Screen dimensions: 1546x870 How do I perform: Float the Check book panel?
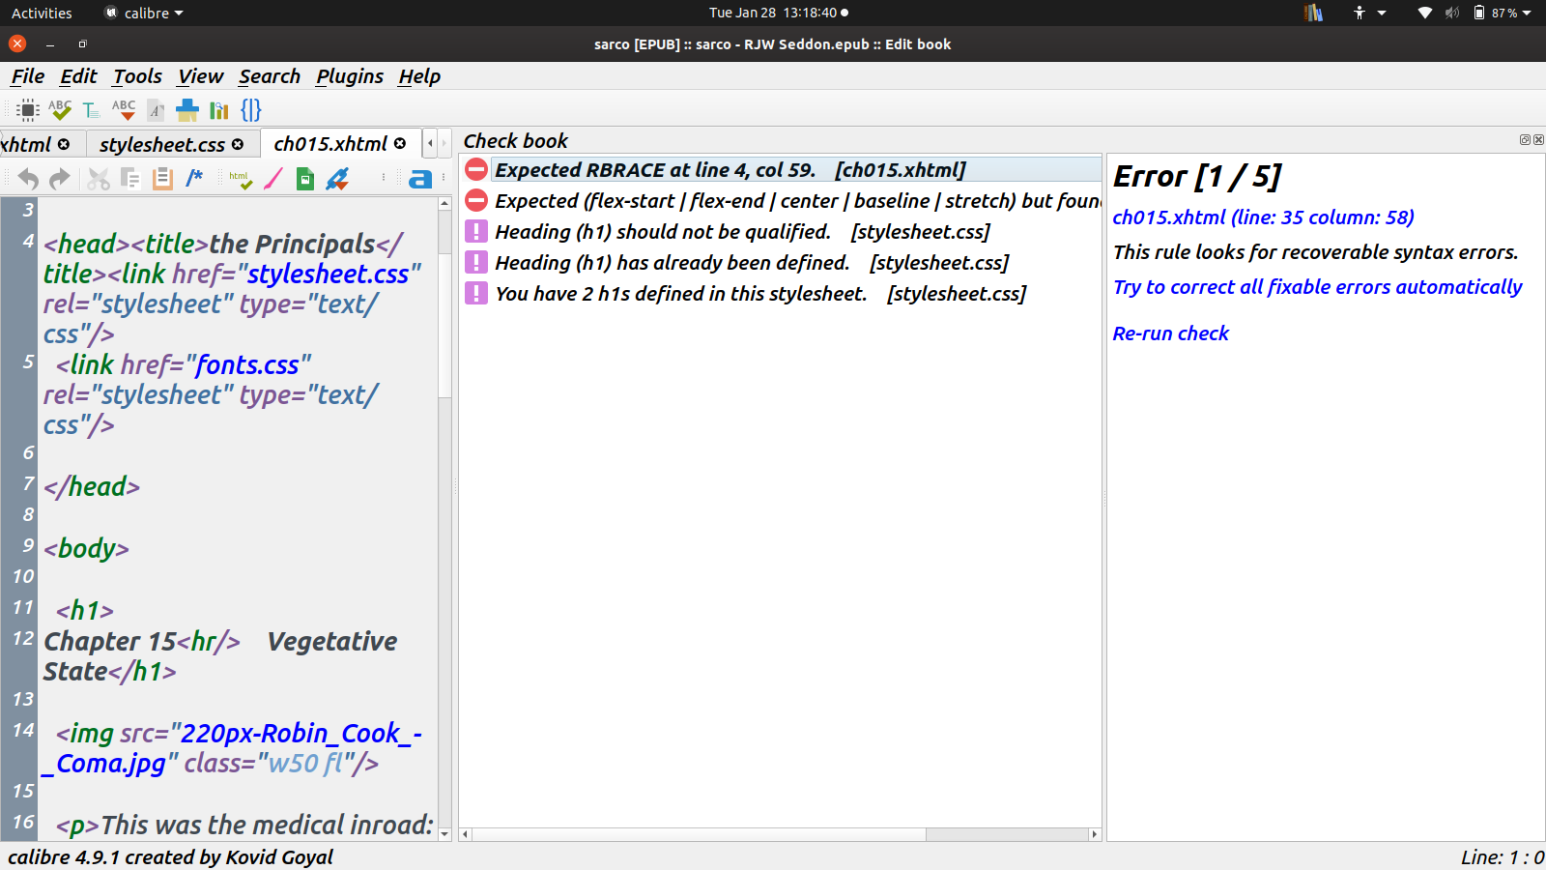pos(1525,140)
